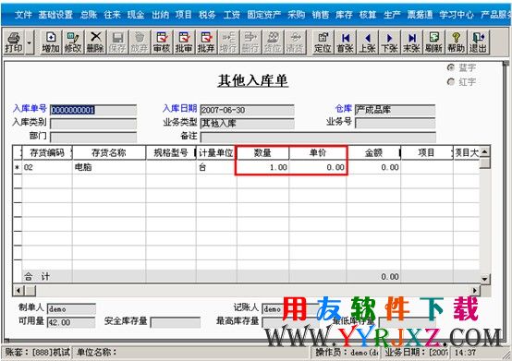Click the 清货 clear goods icon

pos(295,42)
